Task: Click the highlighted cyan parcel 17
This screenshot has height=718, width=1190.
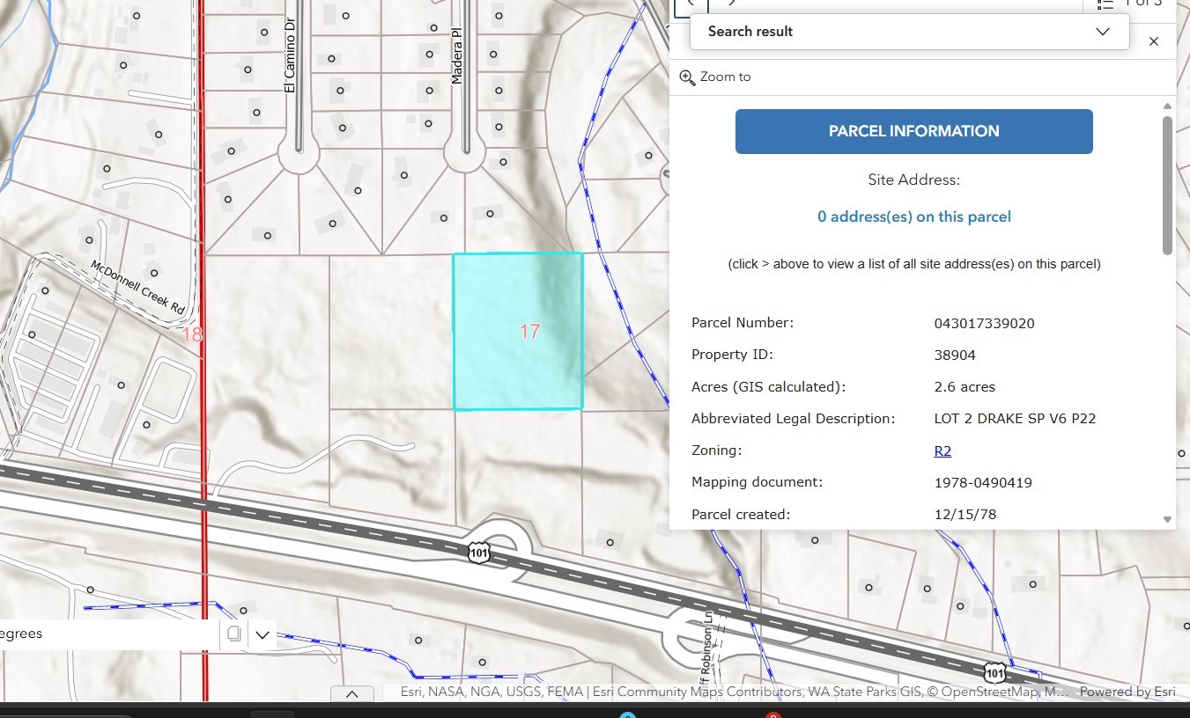Action: click(518, 332)
